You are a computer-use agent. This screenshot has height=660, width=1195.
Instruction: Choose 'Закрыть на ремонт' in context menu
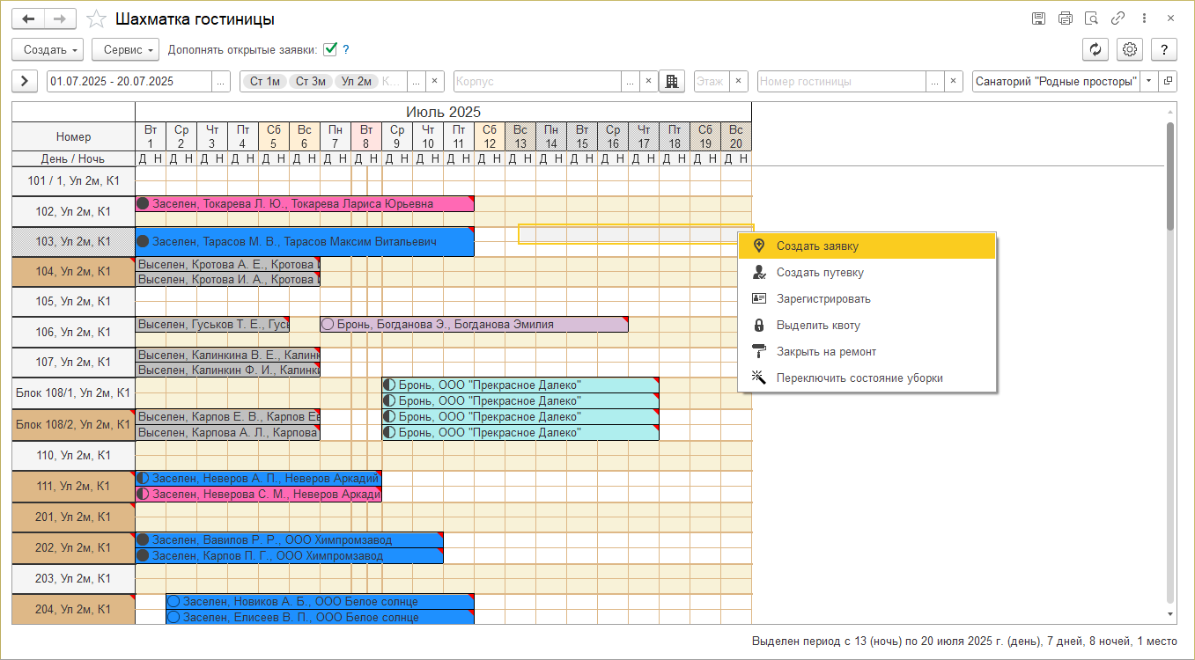(x=825, y=352)
